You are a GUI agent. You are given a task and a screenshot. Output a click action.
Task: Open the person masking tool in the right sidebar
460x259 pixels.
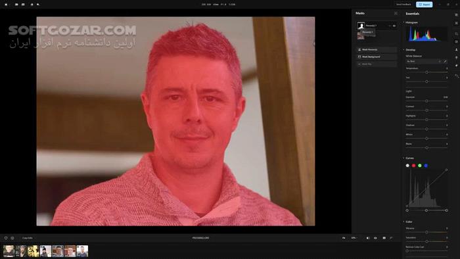pyautogui.click(x=457, y=49)
